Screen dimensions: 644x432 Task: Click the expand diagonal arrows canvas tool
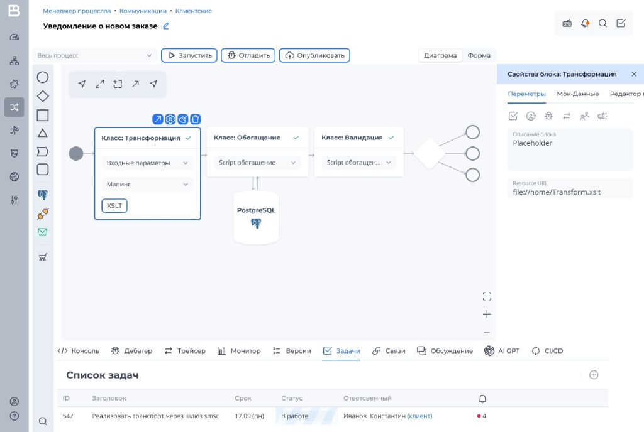coord(100,84)
